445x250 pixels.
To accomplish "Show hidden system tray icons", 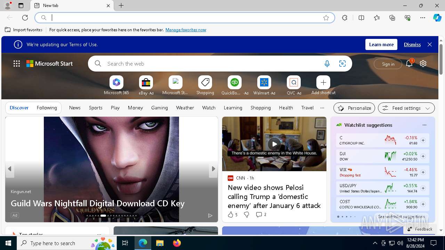I will point(375,243).
